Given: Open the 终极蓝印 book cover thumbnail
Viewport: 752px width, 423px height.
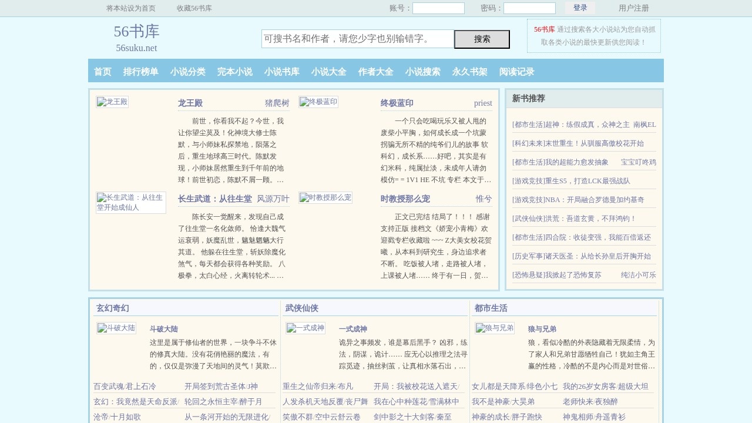Looking at the screenshot, I should (319, 101).
